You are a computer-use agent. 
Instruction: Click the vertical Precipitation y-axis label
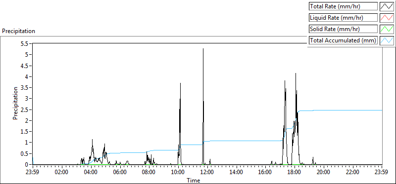coord(15,103)
